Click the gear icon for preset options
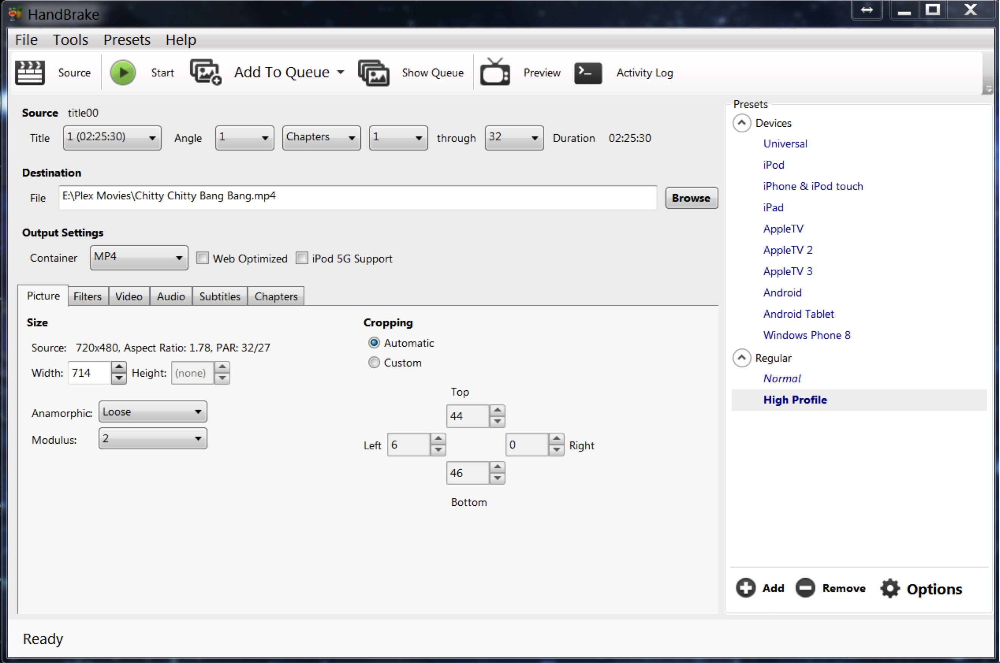The width and height of the screenshot is (1000, 663). point(889,588)
